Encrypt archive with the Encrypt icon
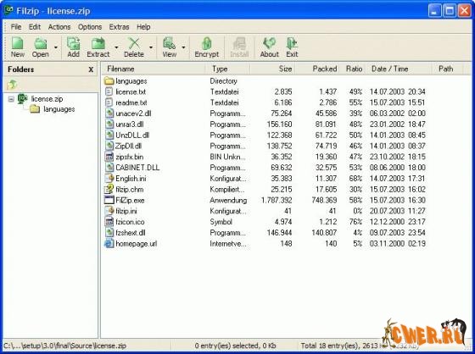 (x=207, y=43)
